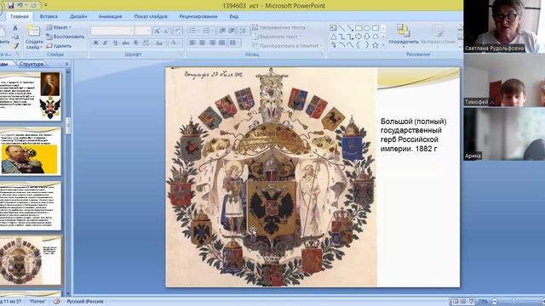Insert a numbered list
Screen dimensions: 545x306
click(207, 31)
